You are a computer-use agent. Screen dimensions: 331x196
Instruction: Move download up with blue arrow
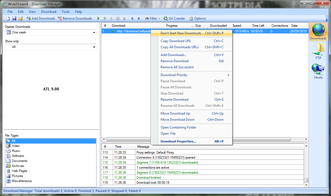pos(139,18)
